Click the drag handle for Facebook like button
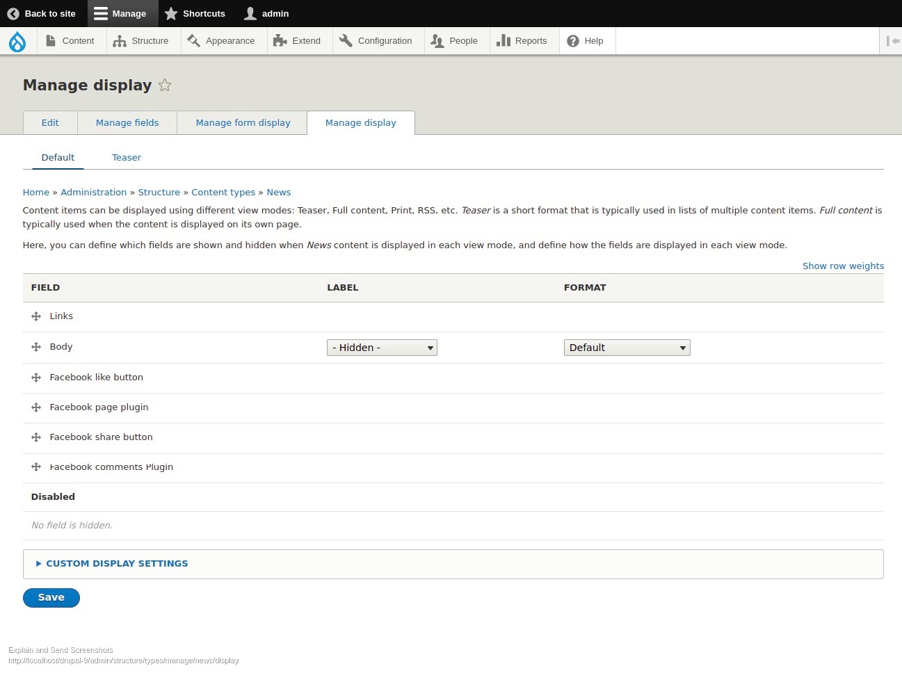 [35, 378]
